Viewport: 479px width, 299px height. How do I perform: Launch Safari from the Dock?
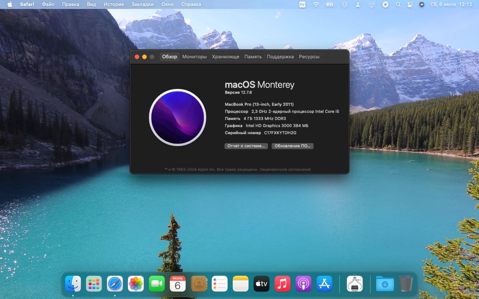[x=115, y=284]
